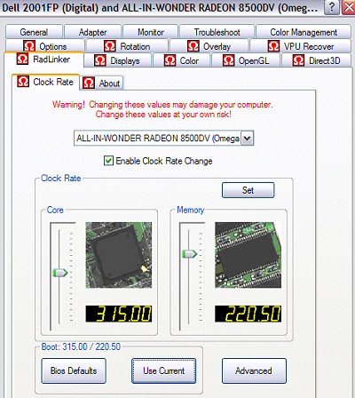The image size is (355, 398).
Task: Open the Color tab
Action: (181, 60)
